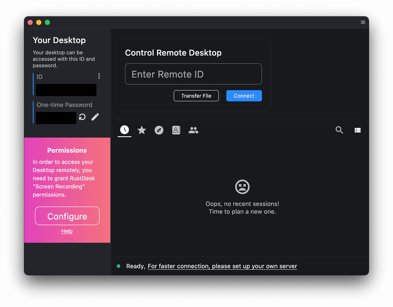Select the Favorites star icon
Image resolution: width=393 pixels, height=307 pixels.
(x=142, y=130)
